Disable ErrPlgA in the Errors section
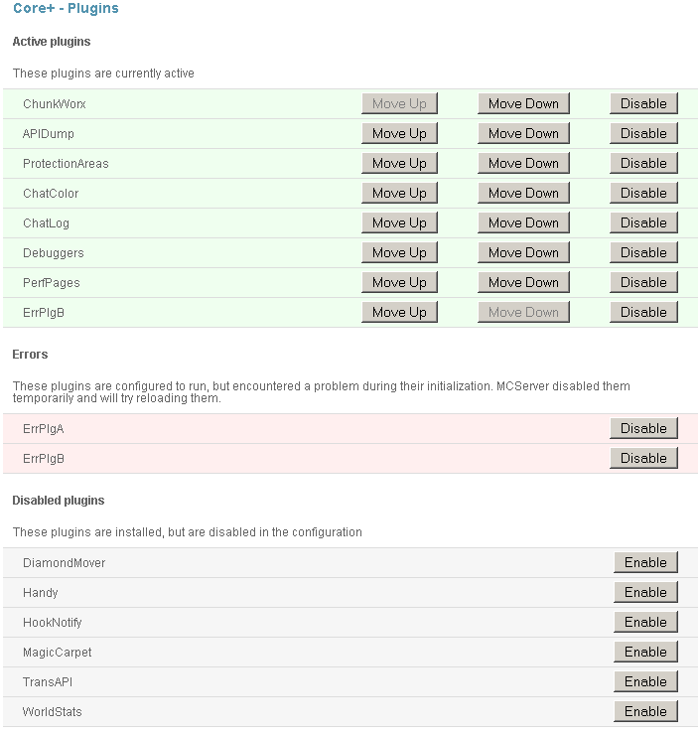The image size is (699, 734). click(643, 428)
